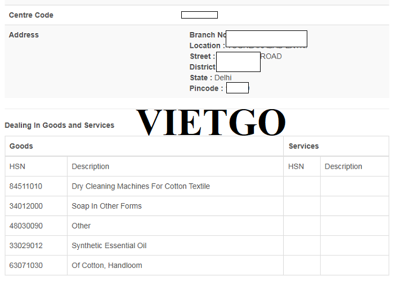Click the Services Description subheader
This screenshot has height=292, width=394.
click(x=343, y=167)
